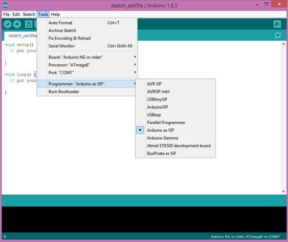Select ArduinoISP programmer
Image resolution: width=288 pixels, height=242 pixels.
176,107
